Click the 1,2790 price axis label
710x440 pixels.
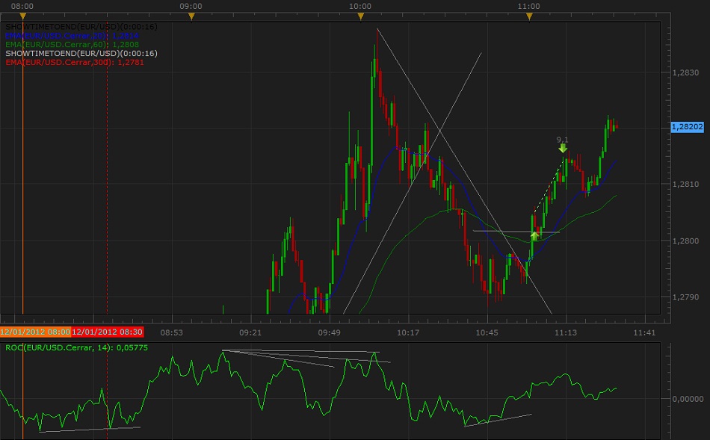[x=685, y=297]
